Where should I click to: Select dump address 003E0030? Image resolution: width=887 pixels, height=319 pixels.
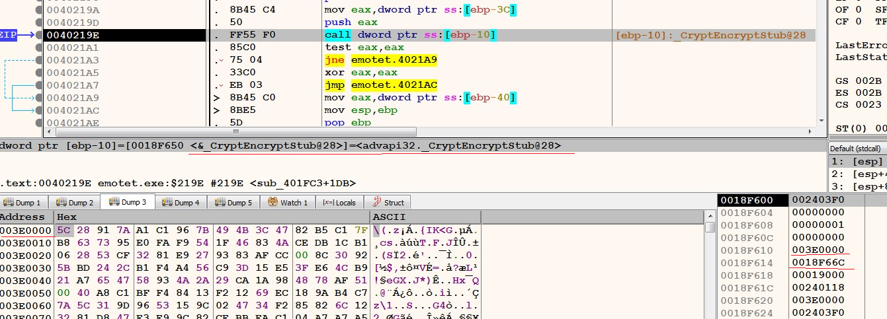click(25, 267)
